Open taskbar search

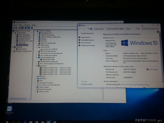coord(13,122)
